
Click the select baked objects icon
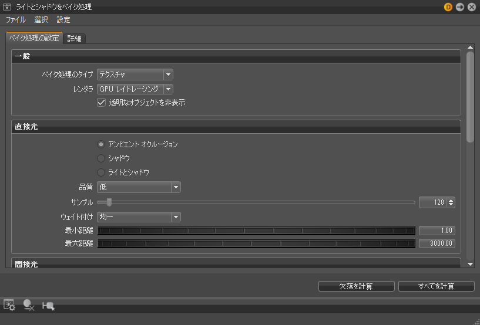click(x=48, y=306)
